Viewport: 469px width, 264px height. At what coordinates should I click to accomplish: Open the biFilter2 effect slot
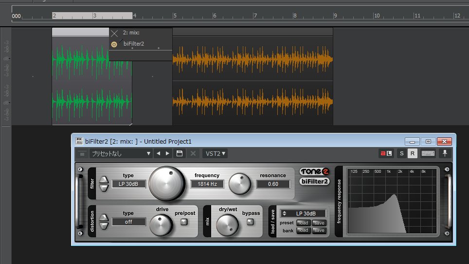134,44
